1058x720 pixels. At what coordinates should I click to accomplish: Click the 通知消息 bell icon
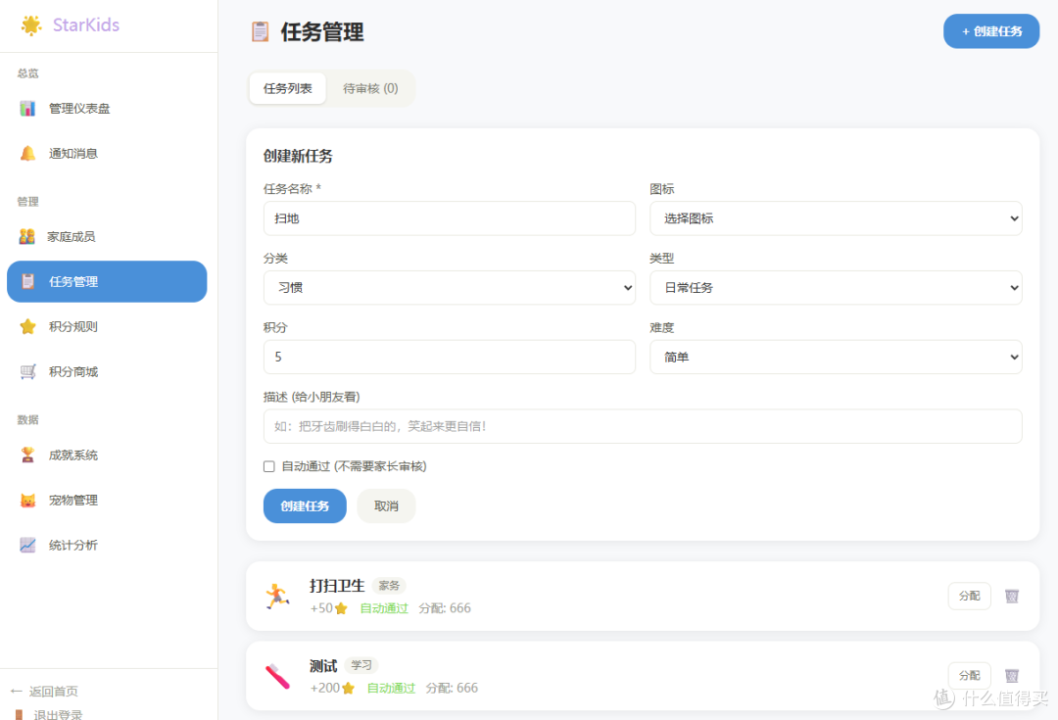(27, 153)
